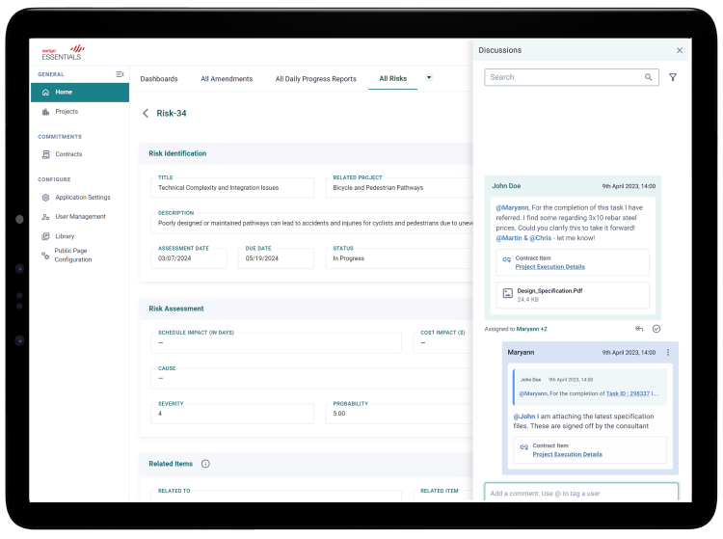Viewport: 723px width, 539px height.
Task: Open the more tabs dropdown arrow
Action: (429, 78)
